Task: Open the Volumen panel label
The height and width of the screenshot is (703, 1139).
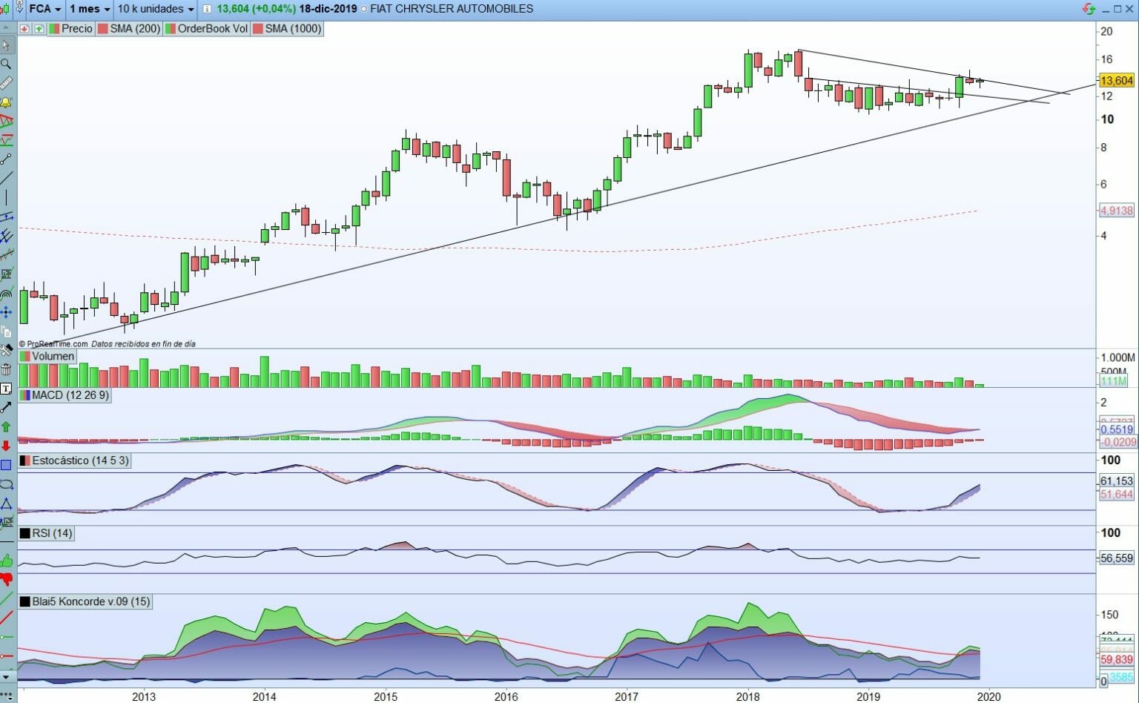Action: tap(47, 356)
